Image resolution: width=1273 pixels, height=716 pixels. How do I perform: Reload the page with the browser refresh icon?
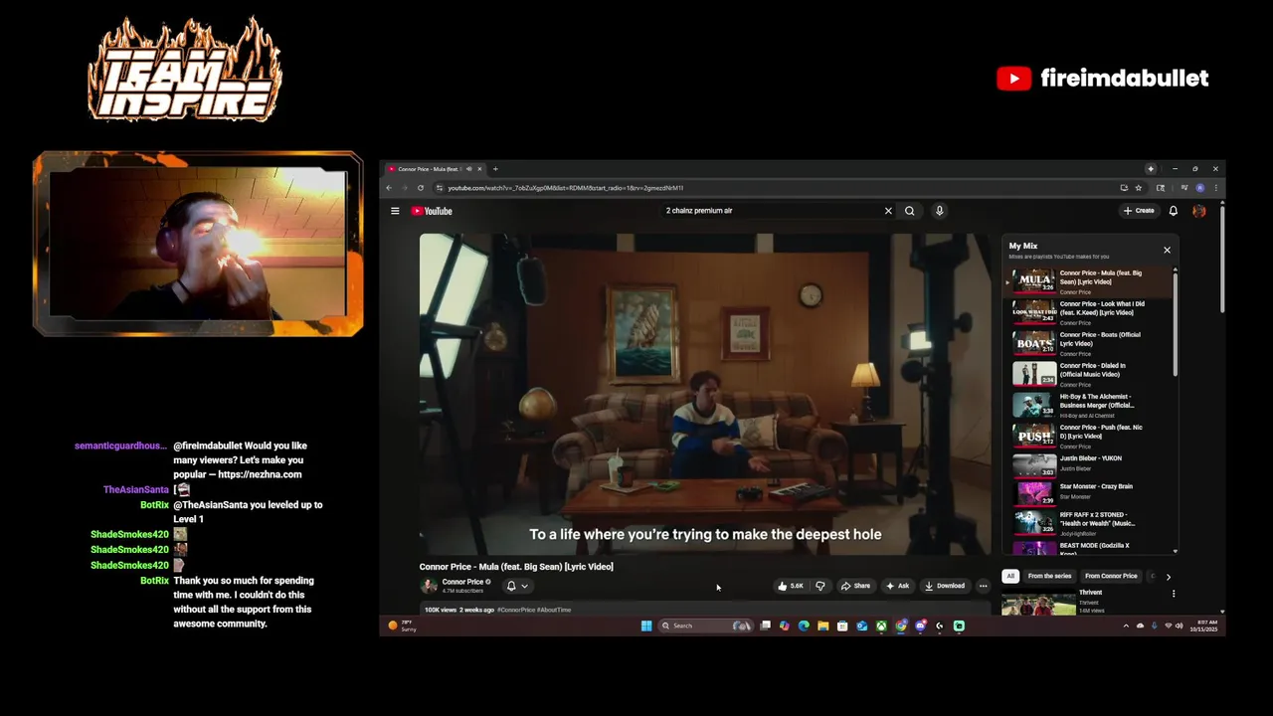coord(421,188)
